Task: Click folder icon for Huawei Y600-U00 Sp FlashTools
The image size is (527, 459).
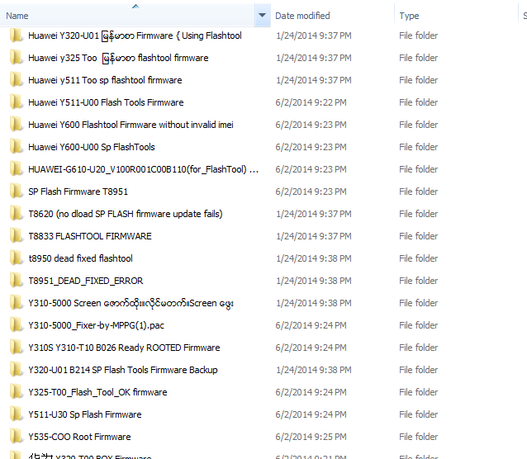Action: click(x=16, y=147)
